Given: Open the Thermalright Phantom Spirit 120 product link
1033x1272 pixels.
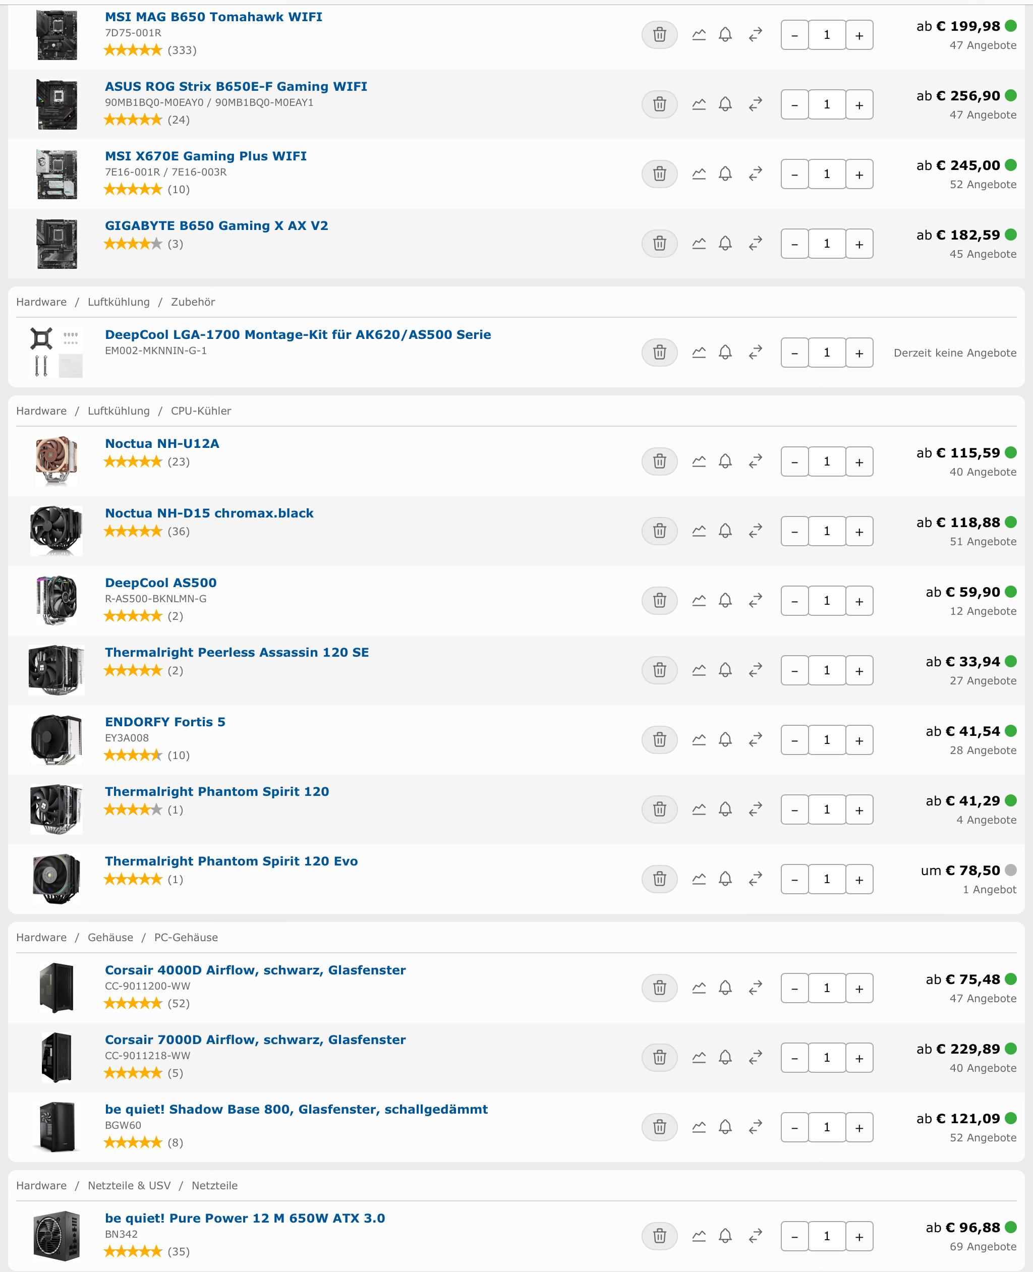Looking at the screenshot, I should 216,791.
